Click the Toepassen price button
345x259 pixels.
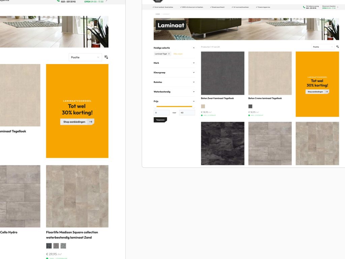point(160,120)
